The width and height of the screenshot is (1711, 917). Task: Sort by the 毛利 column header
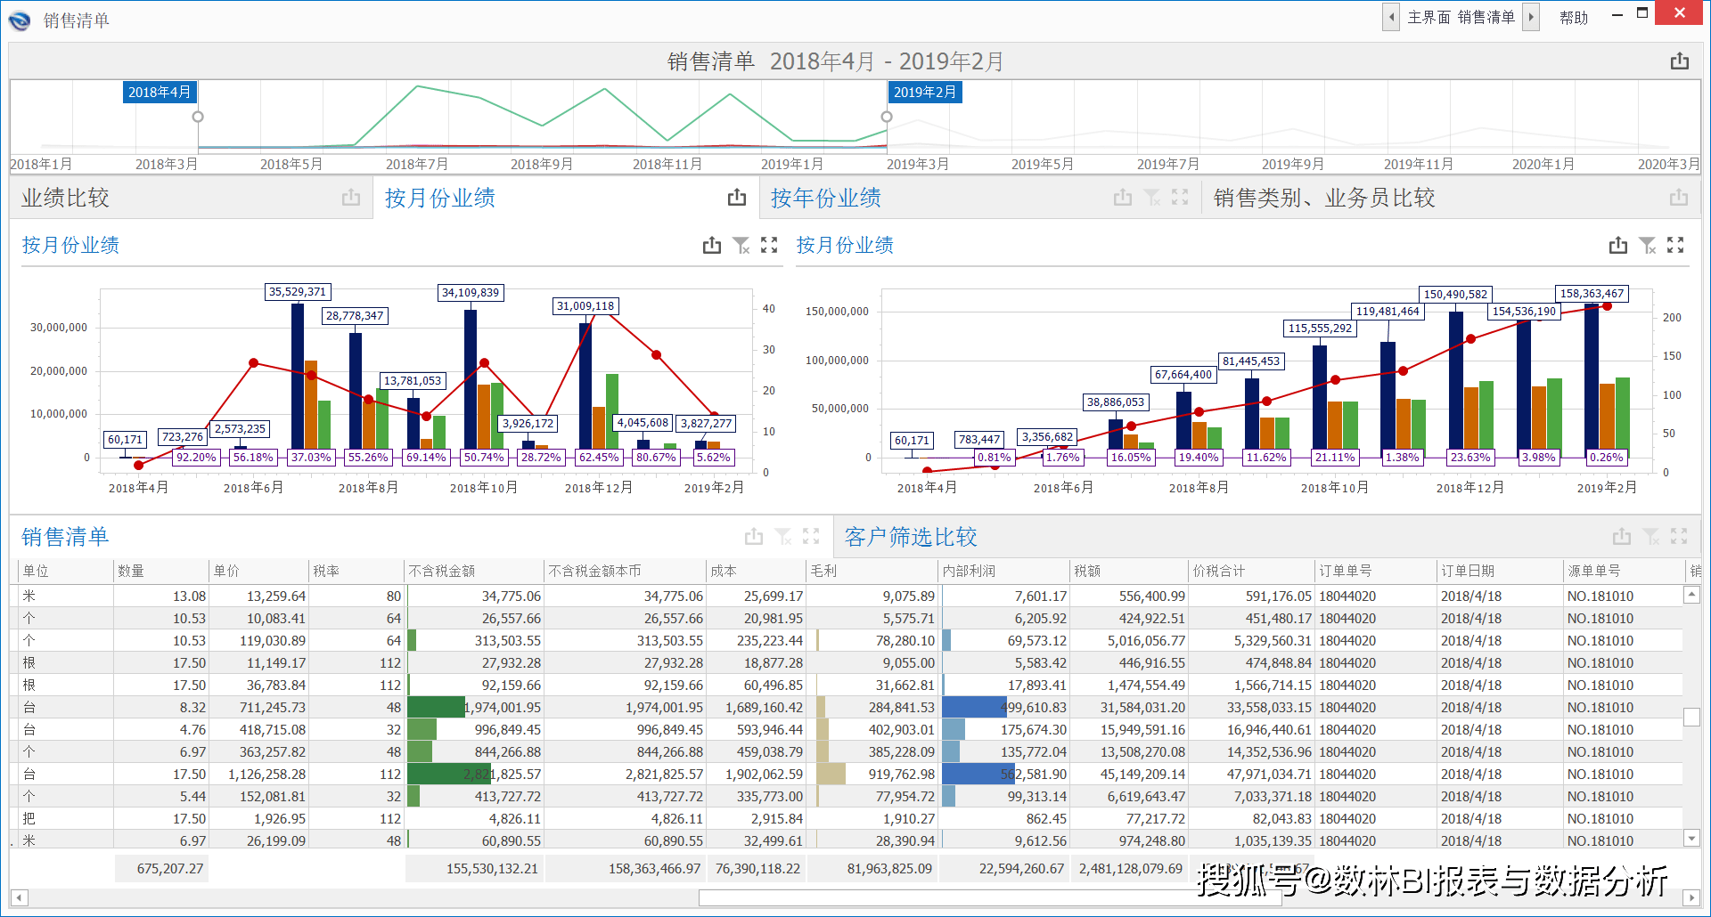[x=872, y=571]
